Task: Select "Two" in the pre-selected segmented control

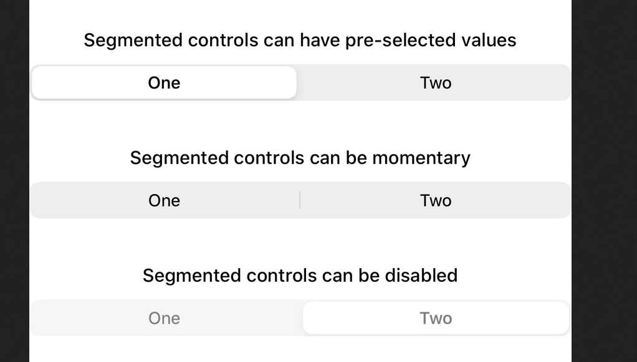Action: (x=436, y=82)
